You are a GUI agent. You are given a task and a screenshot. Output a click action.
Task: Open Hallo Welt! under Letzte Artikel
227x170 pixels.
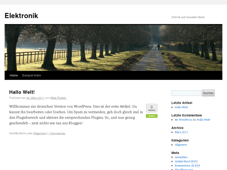pos(181,107)
